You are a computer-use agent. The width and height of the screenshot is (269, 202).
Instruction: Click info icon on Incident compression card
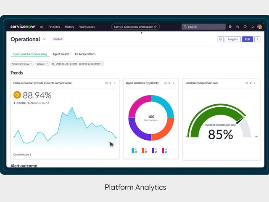[247, 83]
